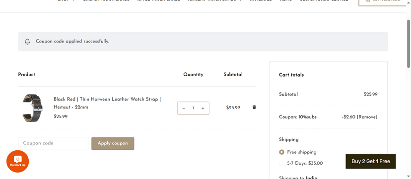Click the watch strap thumbnail image
The width and height of the screenshot is (411, 179).
point(33,108)
